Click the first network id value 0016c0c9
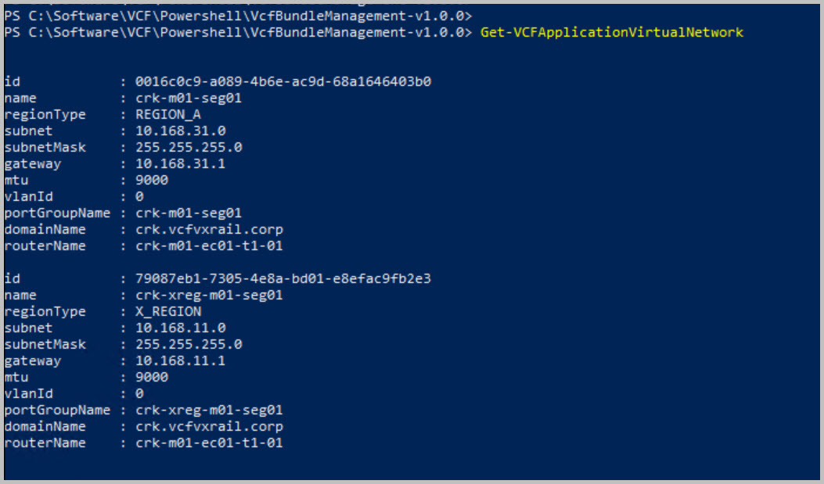This screenshot has height=484, width=824. pos(283,81)
